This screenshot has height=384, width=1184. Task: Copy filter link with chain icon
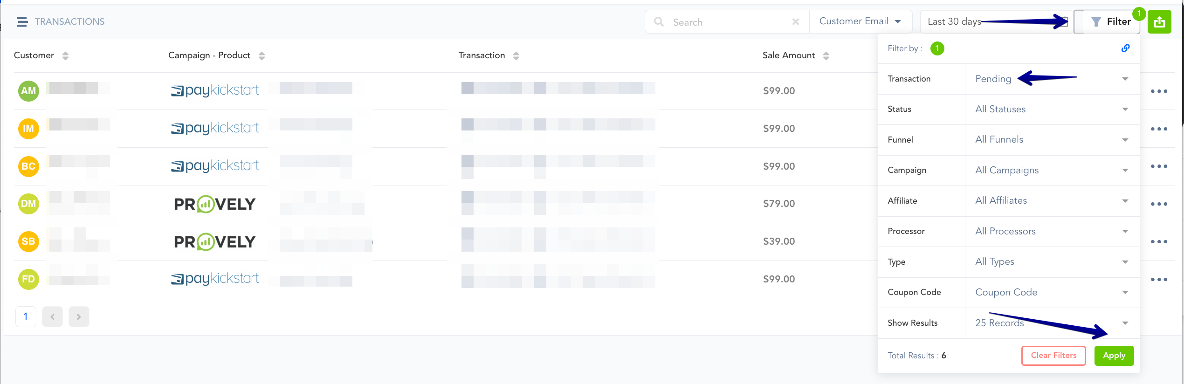coord(1125,48)
